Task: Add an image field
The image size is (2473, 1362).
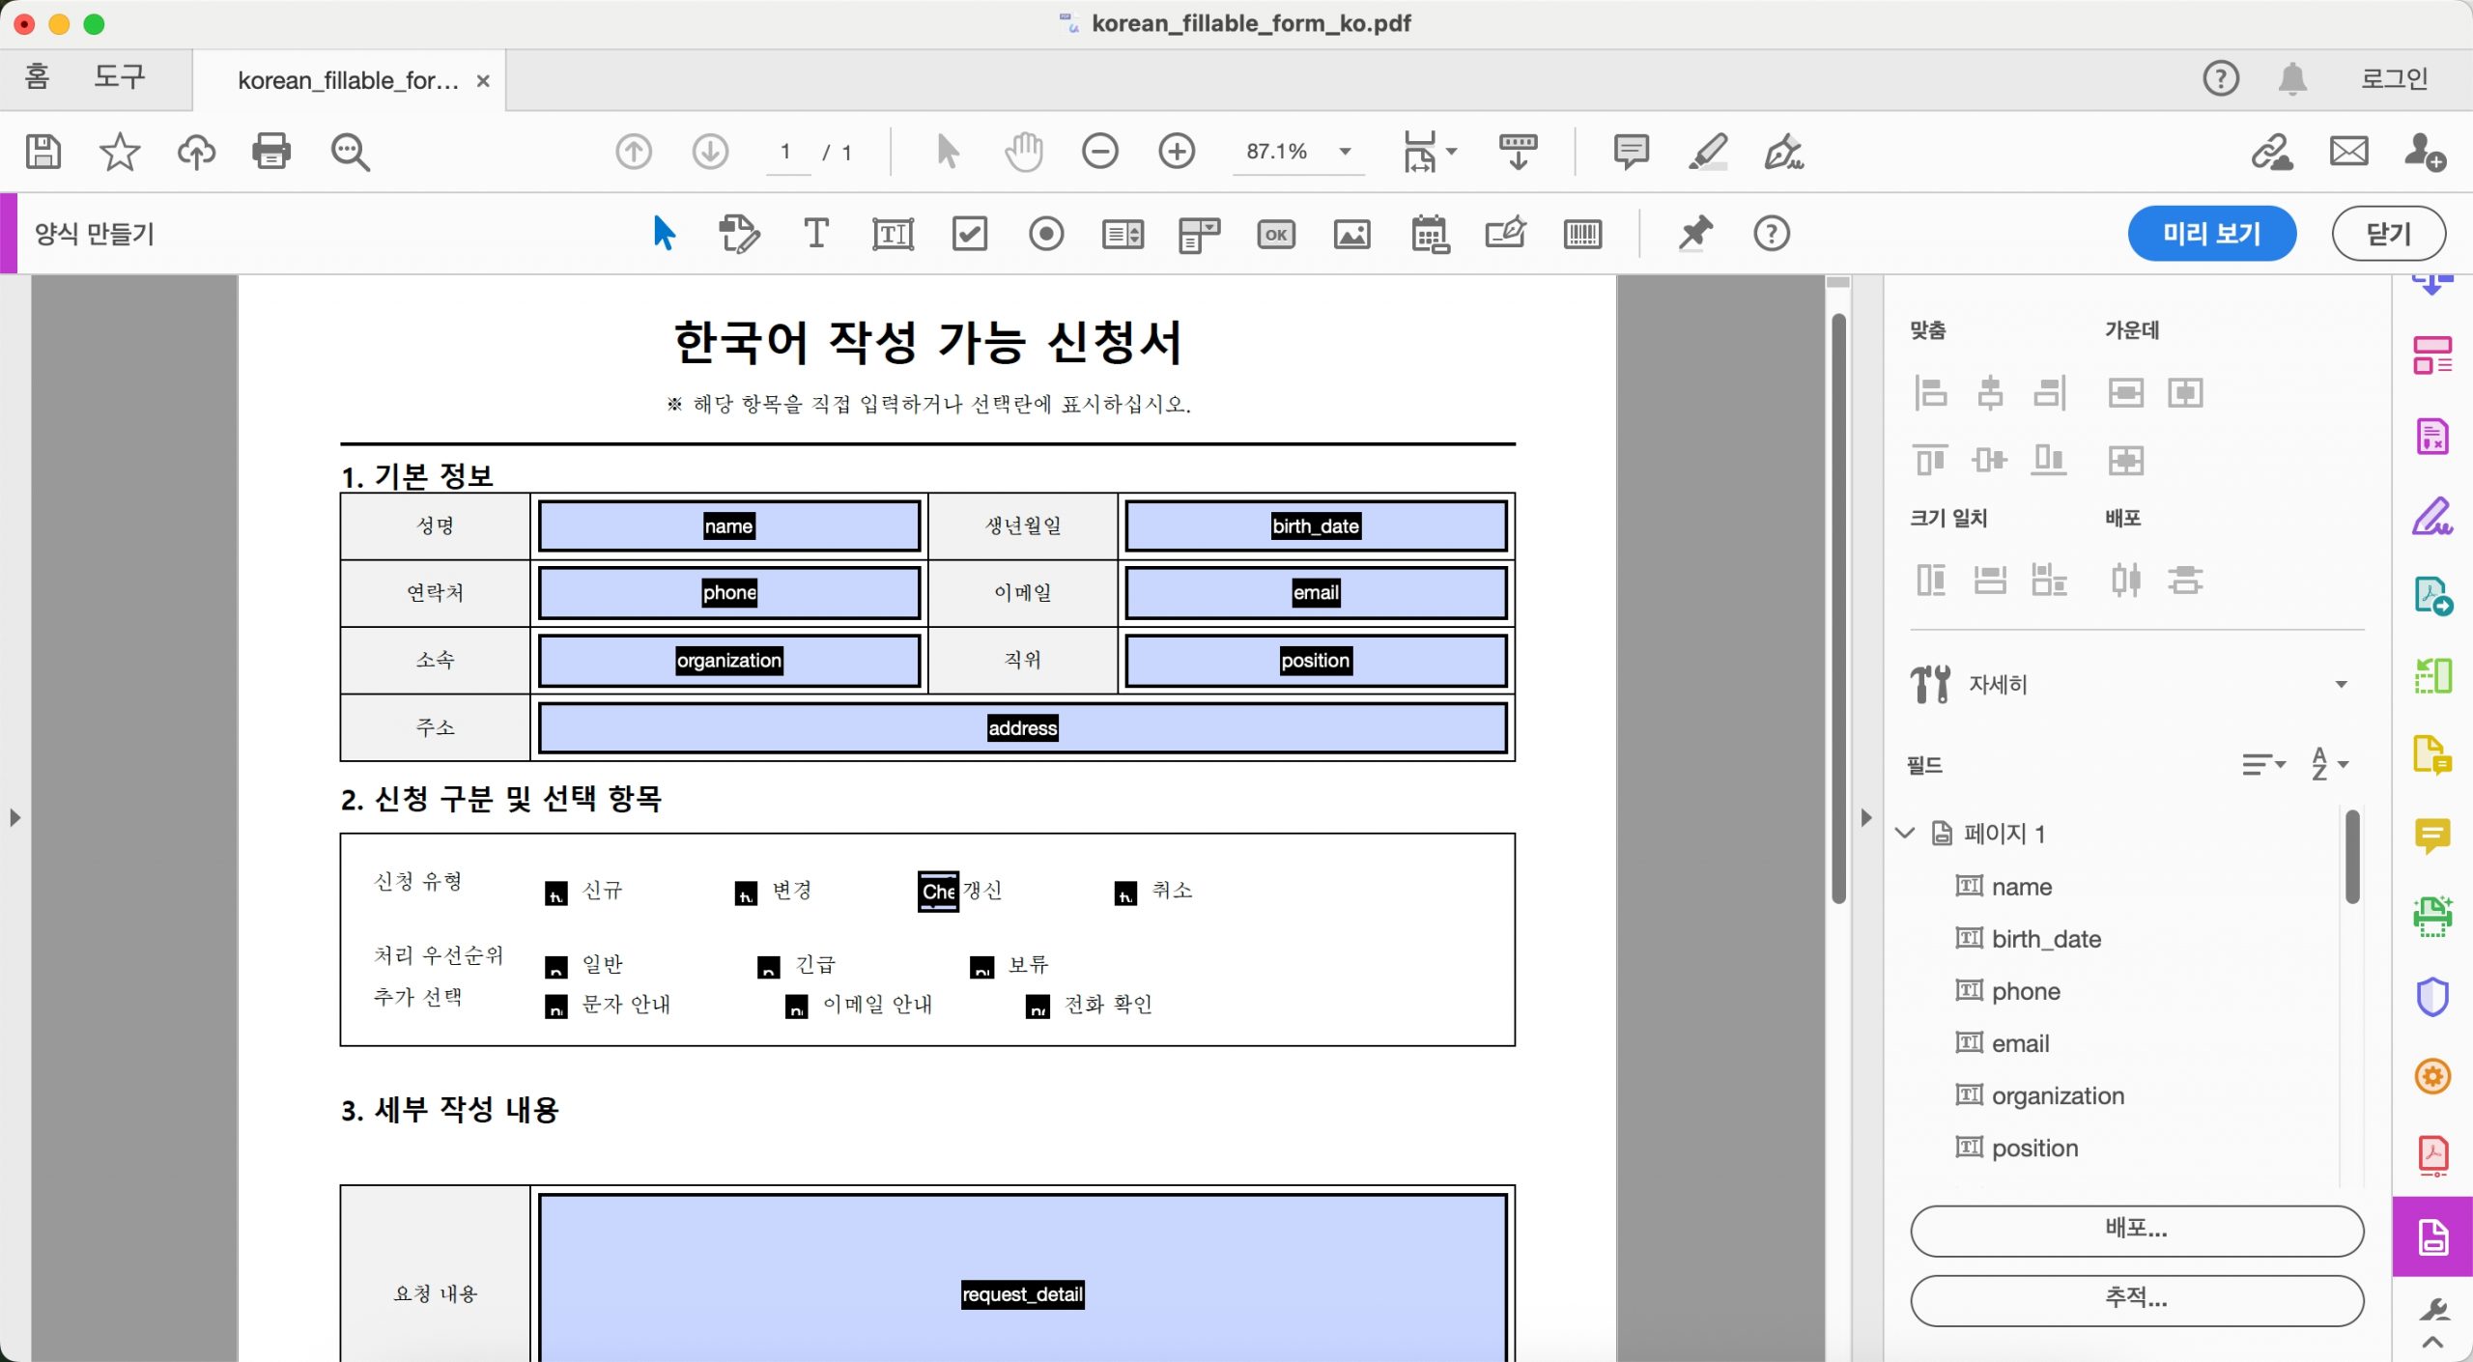Action: 1352,233
